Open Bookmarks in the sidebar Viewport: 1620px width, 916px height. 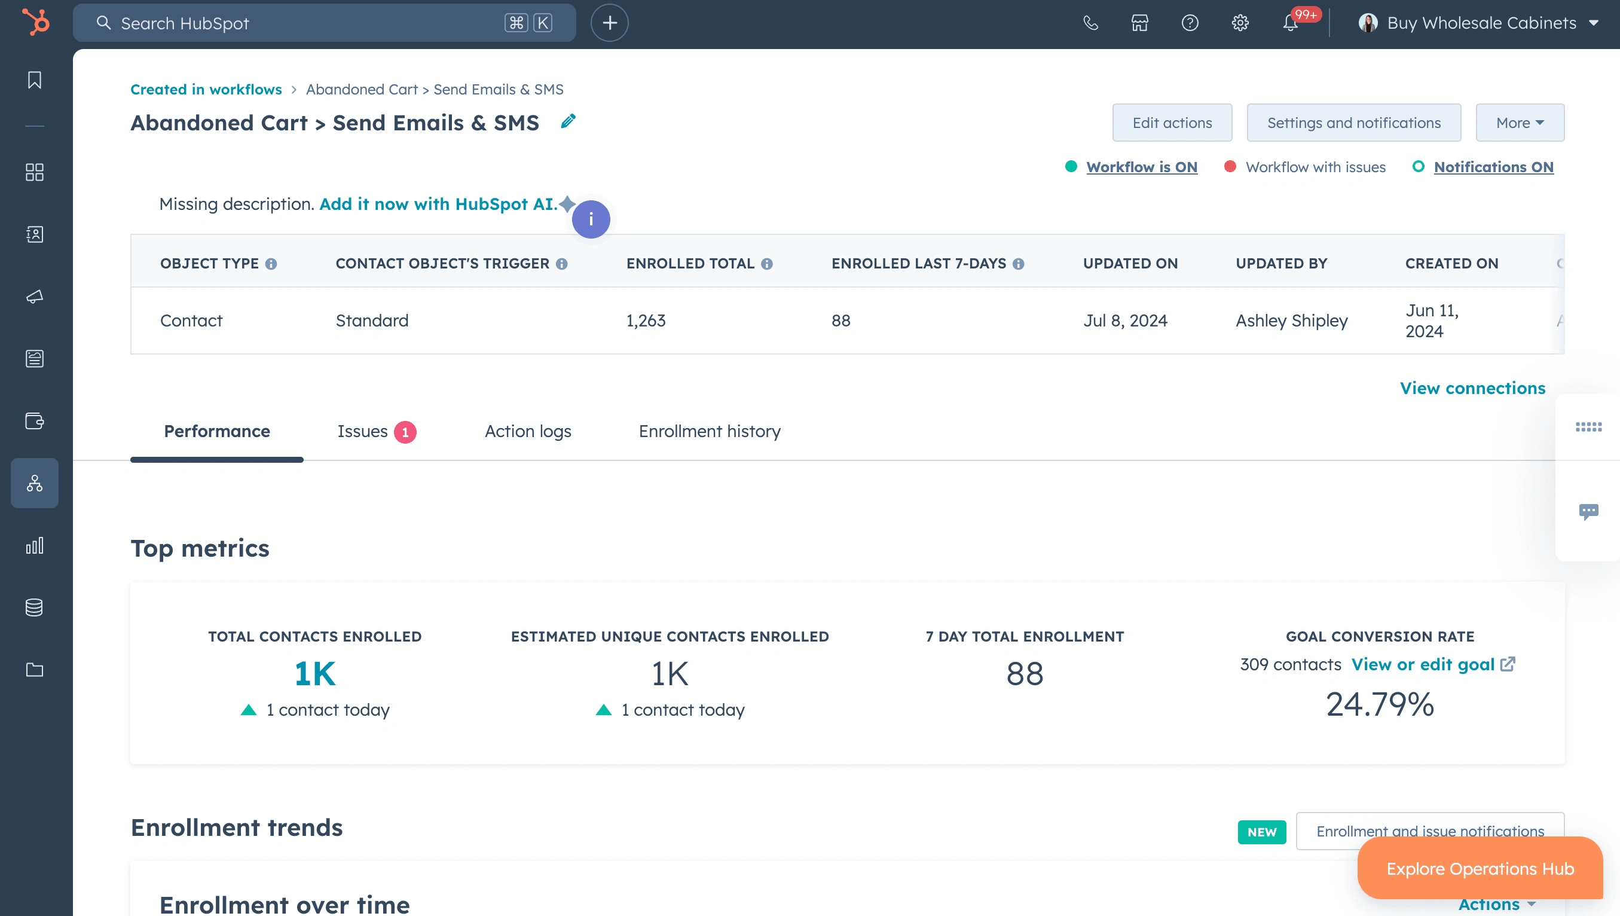pos(35,80)
